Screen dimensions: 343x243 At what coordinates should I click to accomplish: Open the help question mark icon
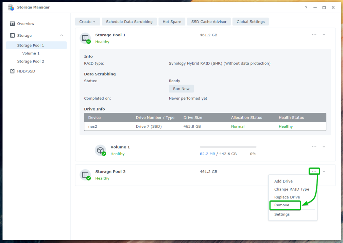(306, 7)
